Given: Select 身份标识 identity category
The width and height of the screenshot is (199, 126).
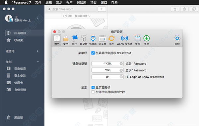Looking at the screenshot, I should (20, 90).
